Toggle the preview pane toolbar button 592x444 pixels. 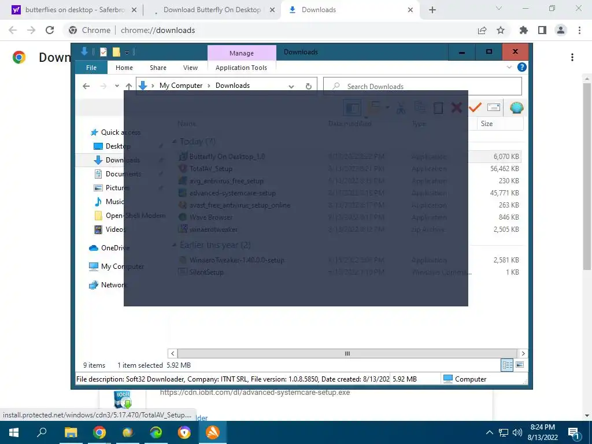(x=352, y=108)
